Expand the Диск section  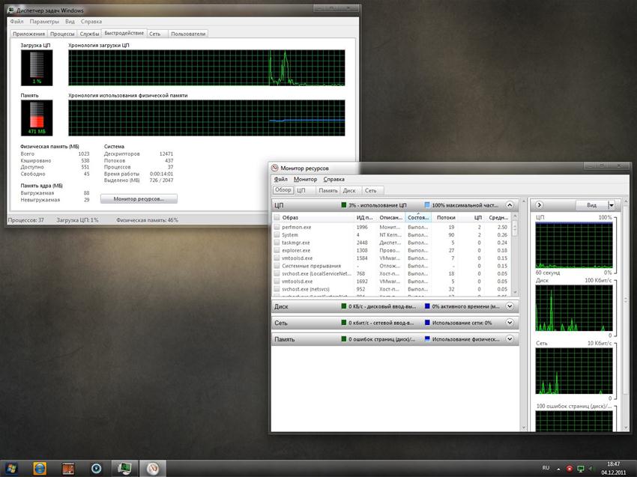[510, 306]
